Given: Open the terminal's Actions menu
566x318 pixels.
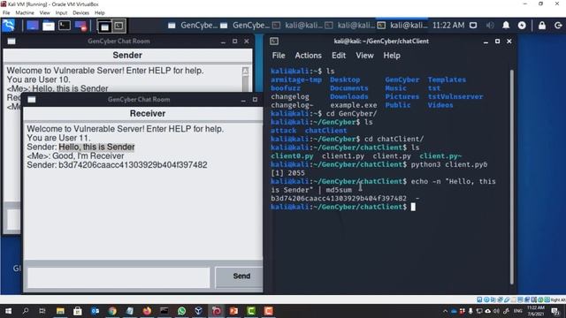Looking at the screenshot, I should [308, 56].
